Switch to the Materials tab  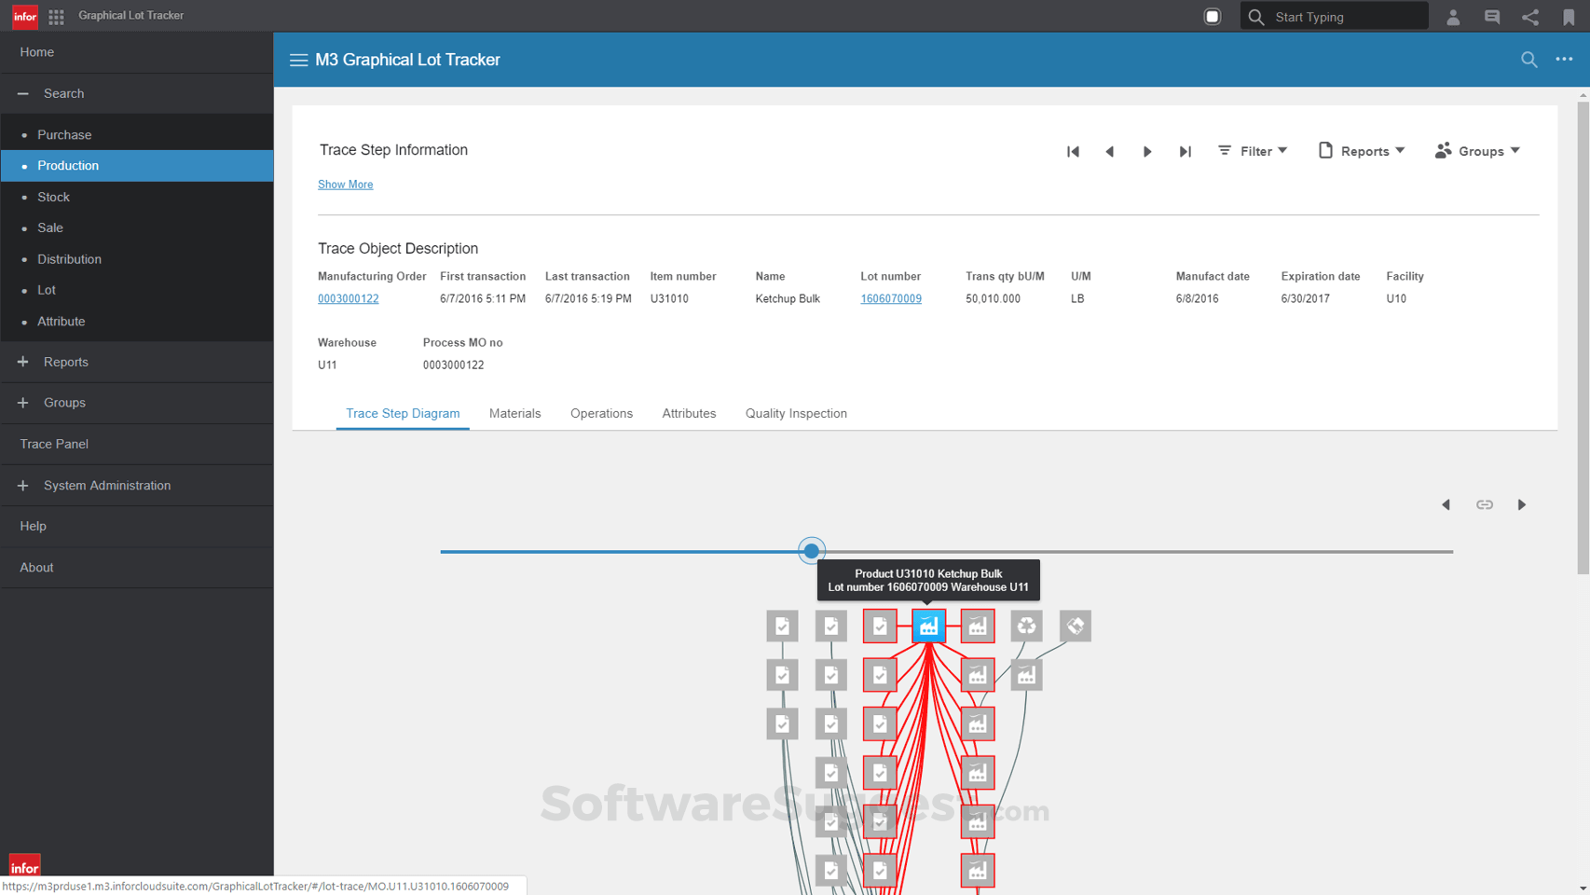[514, 414]
